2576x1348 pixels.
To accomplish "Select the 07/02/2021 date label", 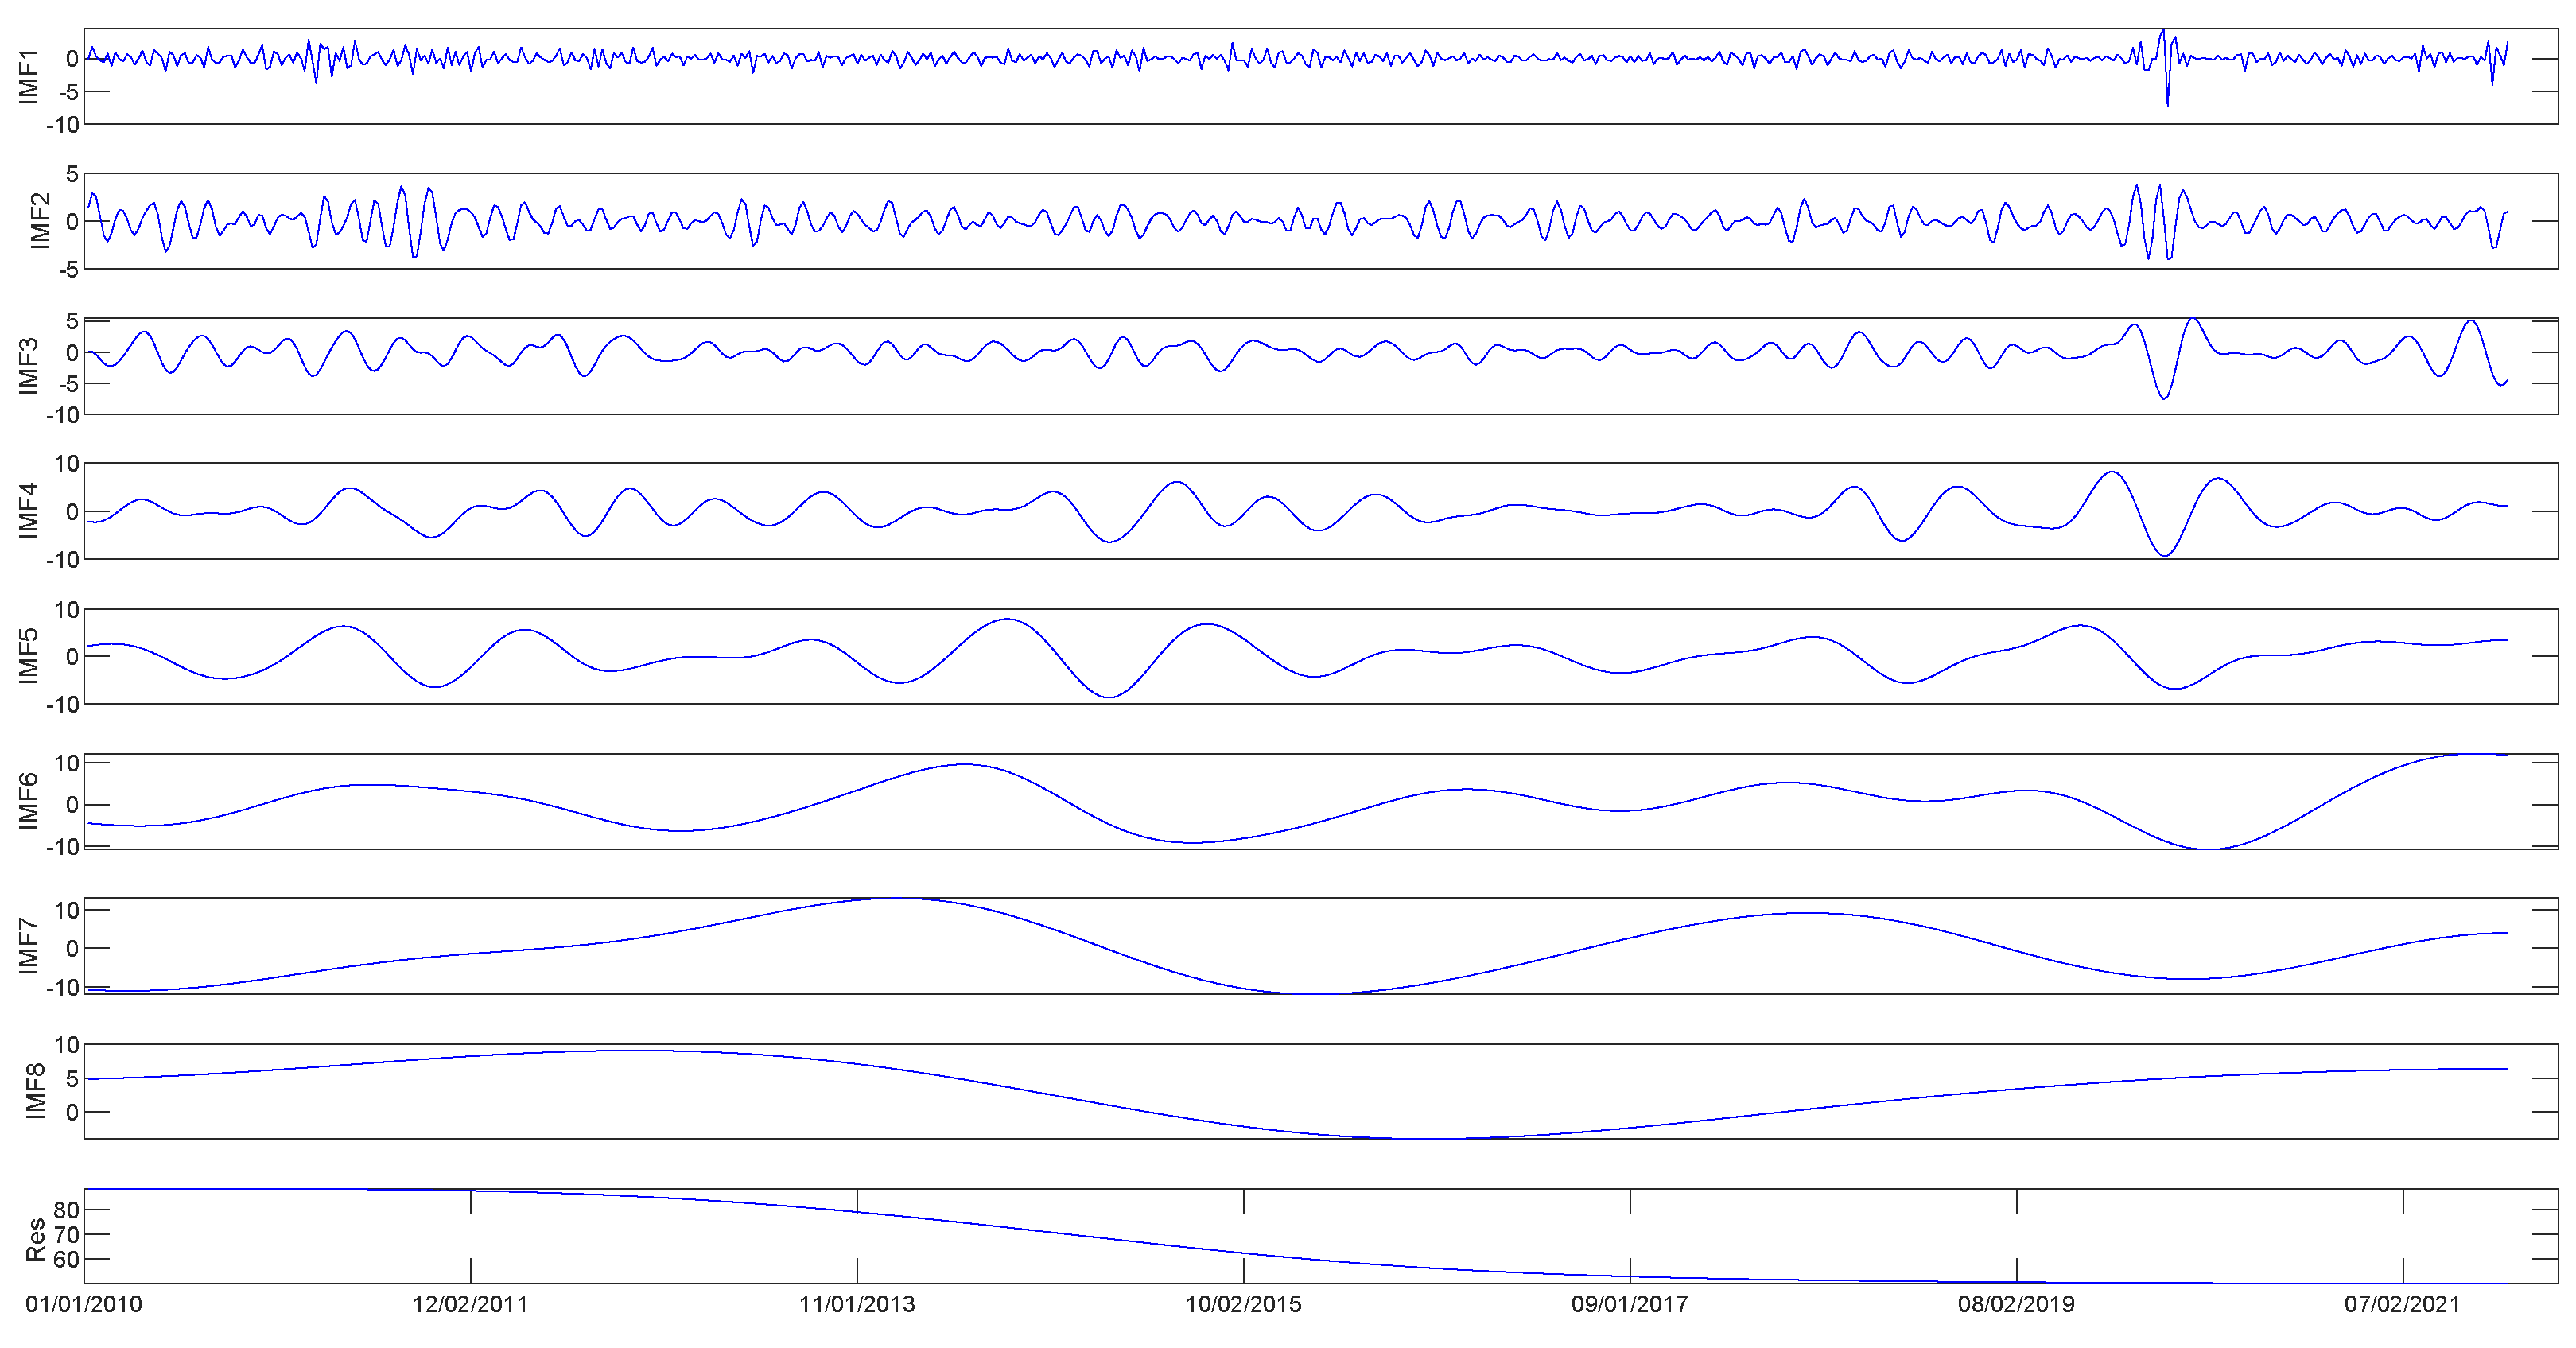I will coord(2403,1304).
